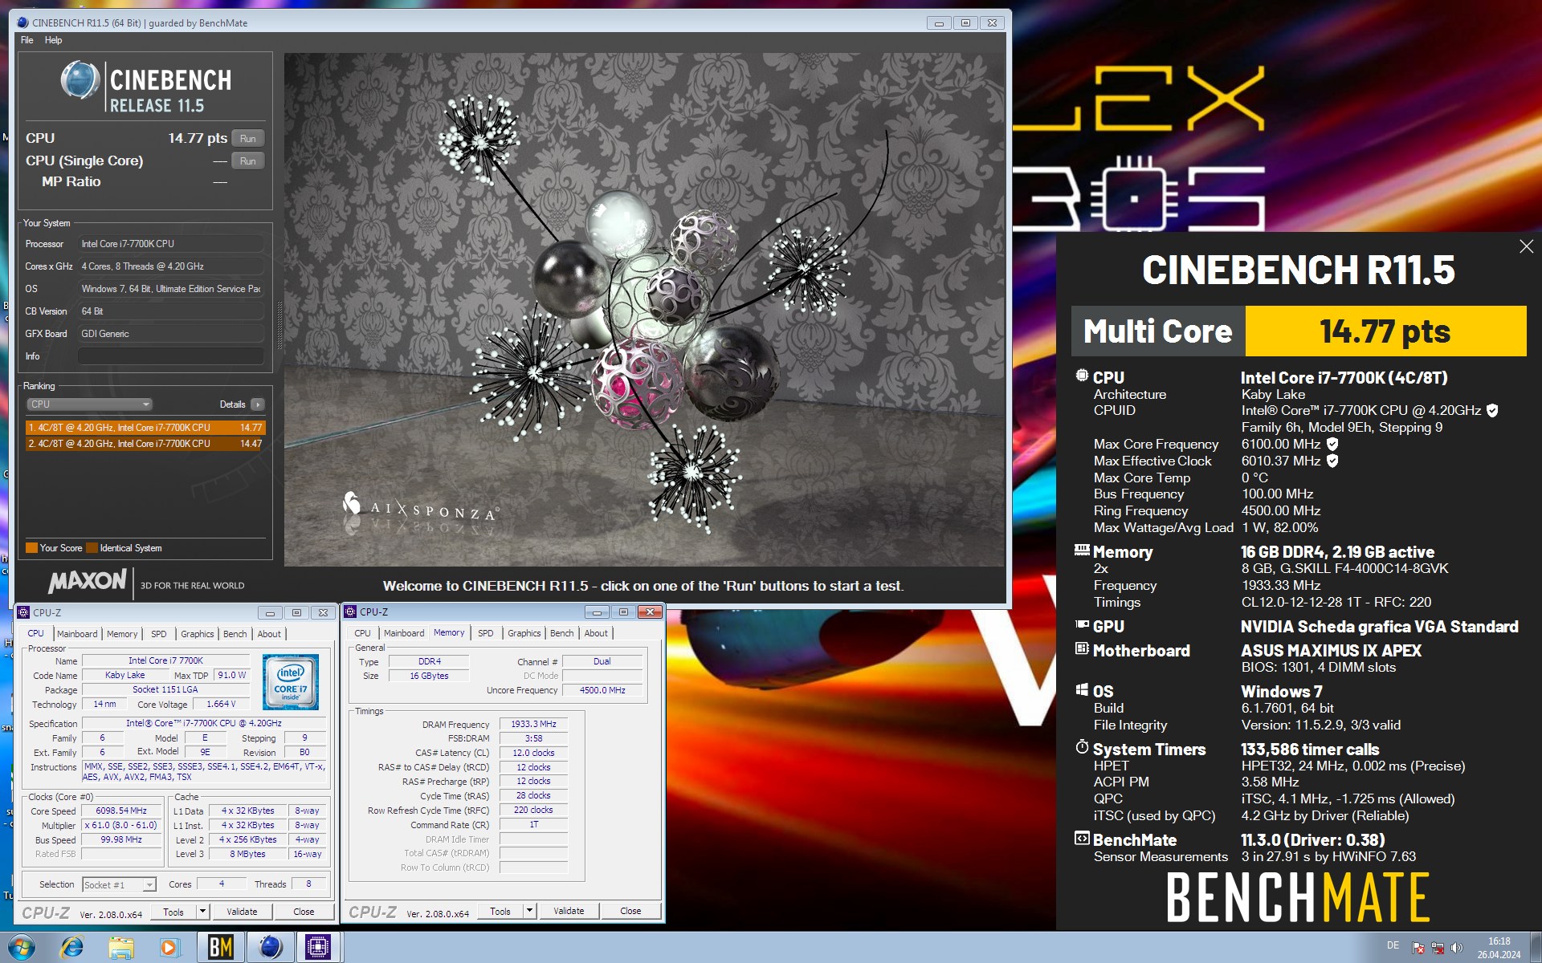Open SPD tab in right CPU-Z window
The height and width of the screenshot is (963, 1542).
pos(486,633)
